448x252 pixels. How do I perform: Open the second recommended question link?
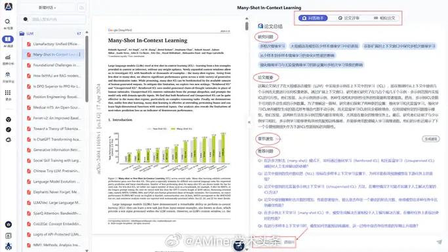click(x=346, y=176)
